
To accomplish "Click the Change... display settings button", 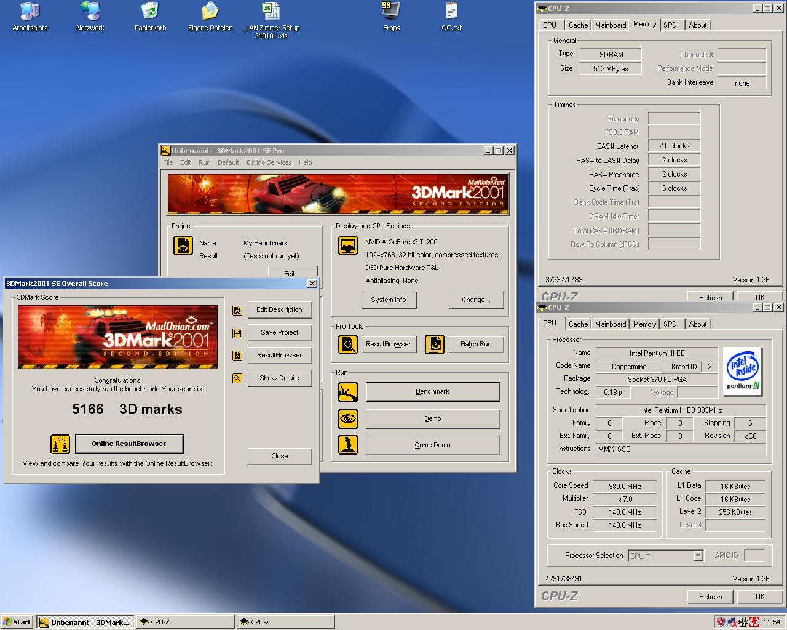I will (476, 300).
